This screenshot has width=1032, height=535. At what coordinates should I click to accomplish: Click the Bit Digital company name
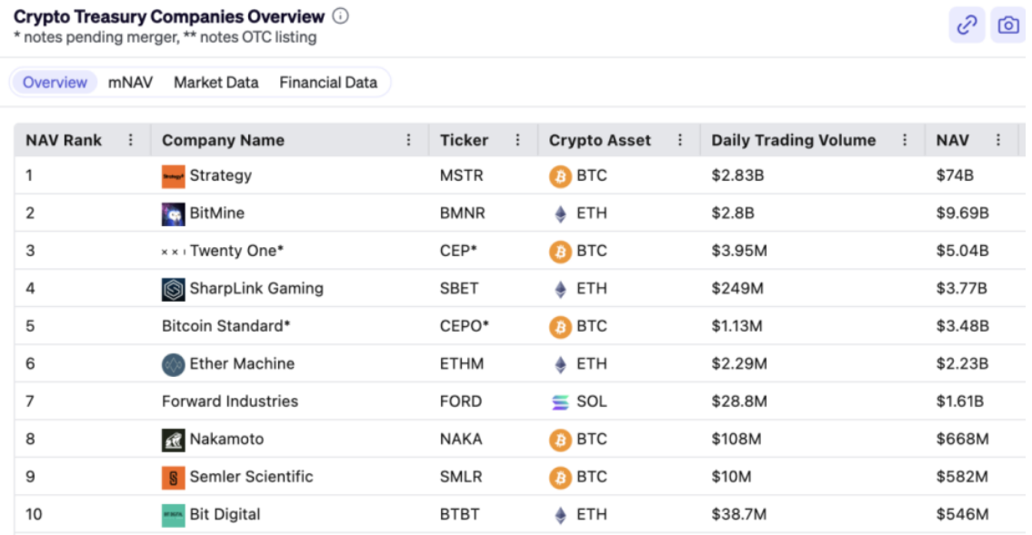click(x=225, y=515)
